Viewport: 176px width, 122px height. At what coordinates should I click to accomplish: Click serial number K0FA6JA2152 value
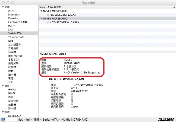[x=79, y=91]
